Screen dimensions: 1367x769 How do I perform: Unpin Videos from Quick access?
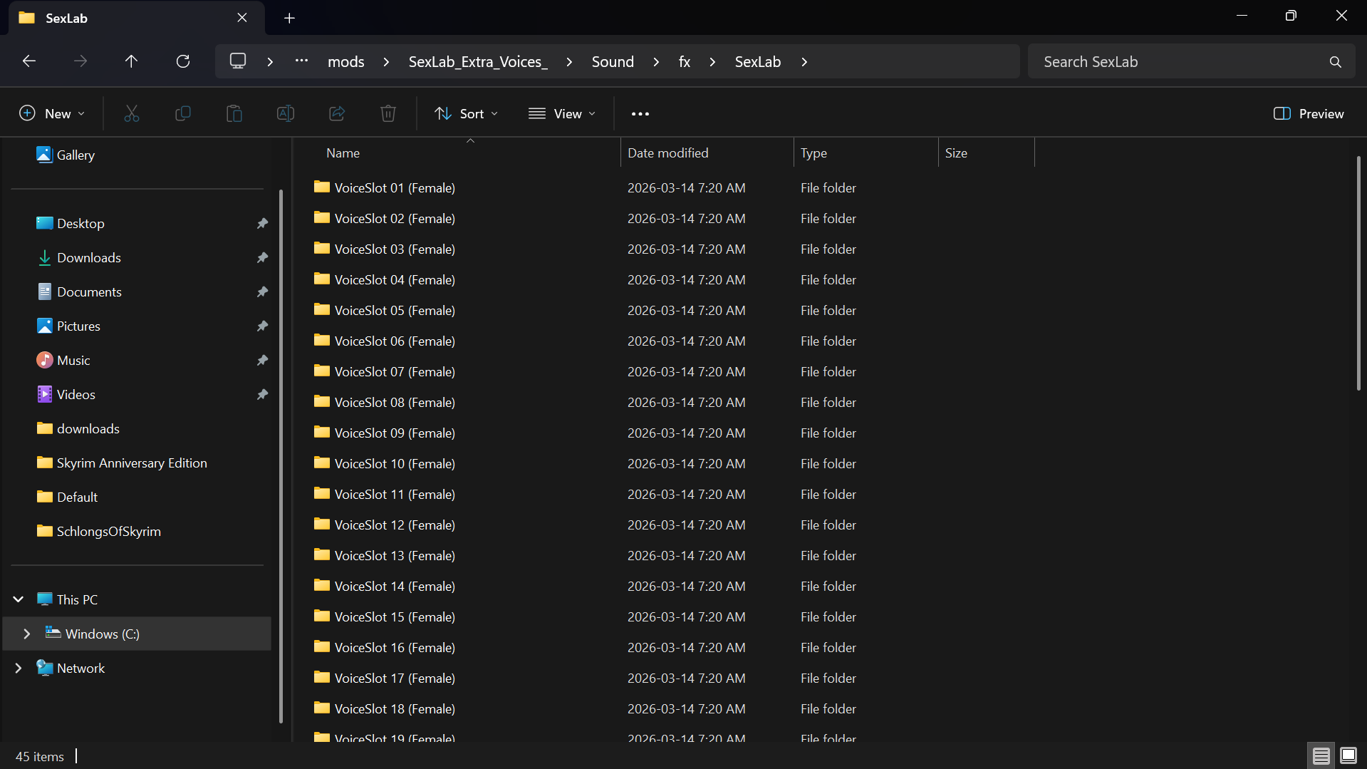click(x=262, y=395)
